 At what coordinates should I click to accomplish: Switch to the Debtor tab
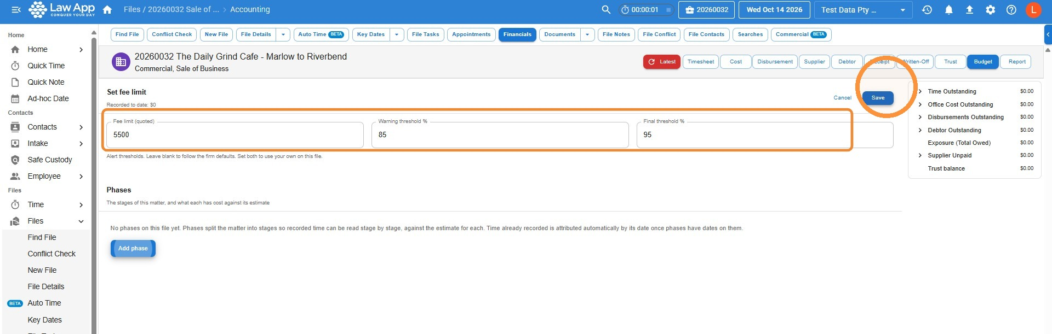(847, 62)
